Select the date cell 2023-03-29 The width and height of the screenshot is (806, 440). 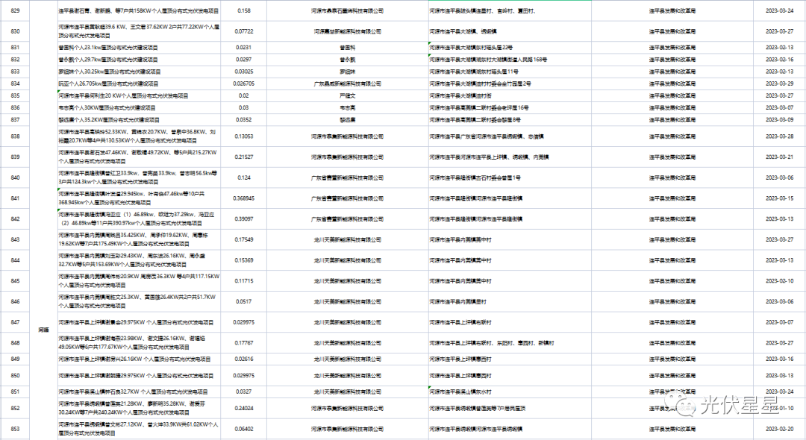coord(780,84)
